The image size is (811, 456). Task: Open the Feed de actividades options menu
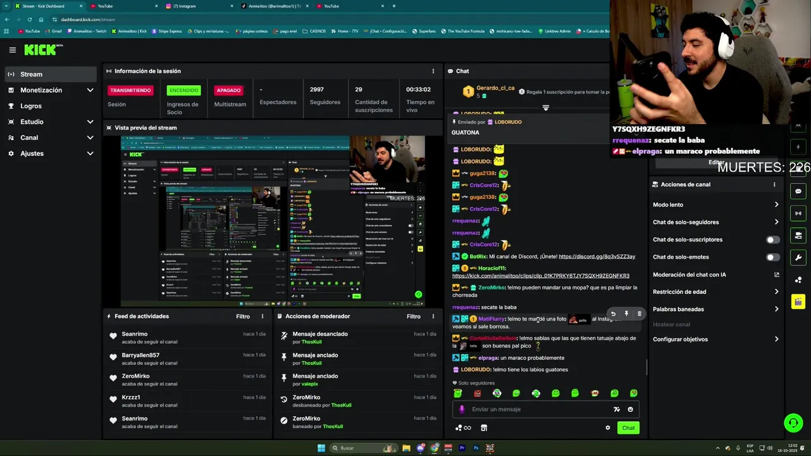click(x=262, y=316)
